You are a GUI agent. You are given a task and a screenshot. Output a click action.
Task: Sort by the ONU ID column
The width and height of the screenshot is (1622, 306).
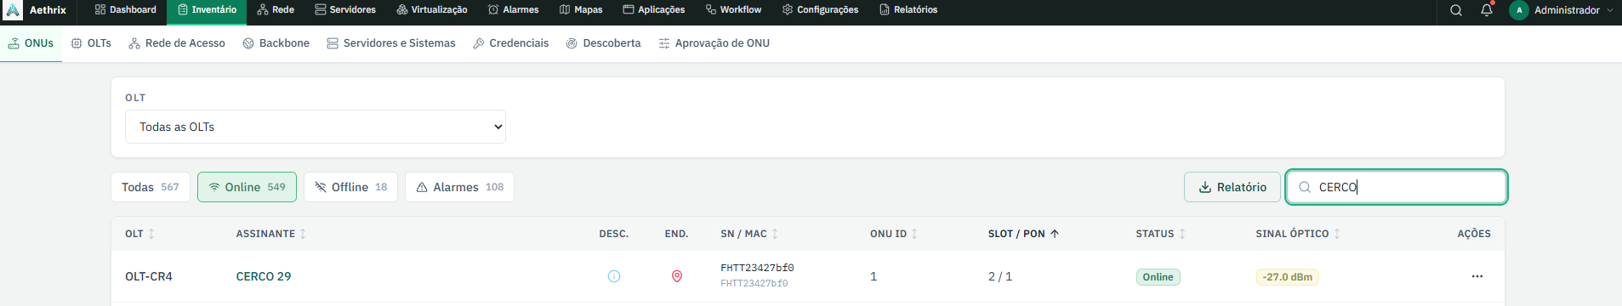(894, 234)
